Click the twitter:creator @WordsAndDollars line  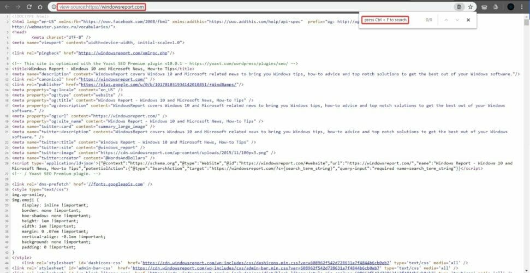tap(84, 158)
